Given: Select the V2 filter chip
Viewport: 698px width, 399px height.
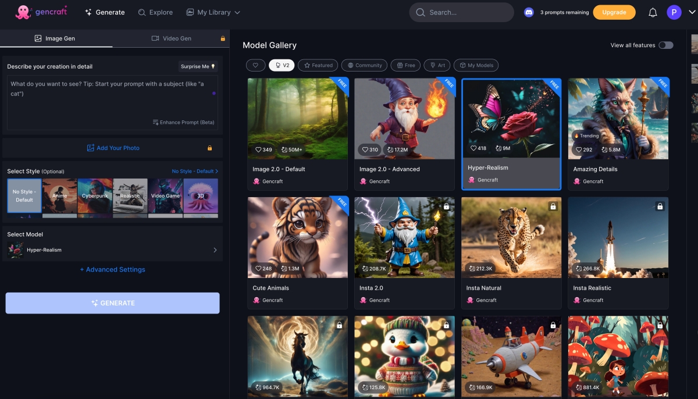Looking at the screenshot, I should click(282, 65).
